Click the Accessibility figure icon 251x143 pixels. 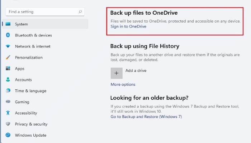coord(8,113)
